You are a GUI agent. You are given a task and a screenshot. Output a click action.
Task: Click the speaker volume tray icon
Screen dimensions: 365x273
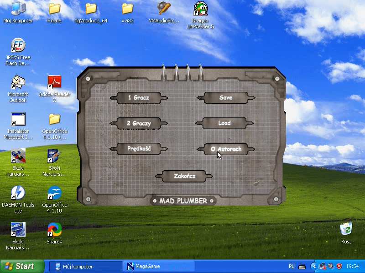pos(330,266)
